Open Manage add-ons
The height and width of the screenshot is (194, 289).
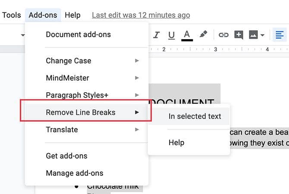[75, 173]
